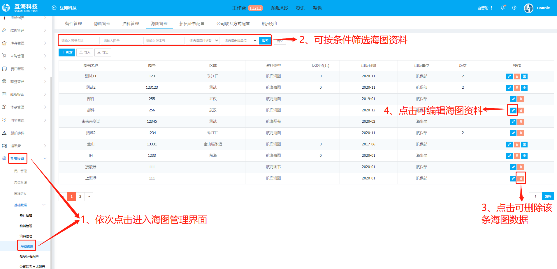Edit the 旧 chart row
The height and width of the screenshot is (269, 557).
point(509,156)
